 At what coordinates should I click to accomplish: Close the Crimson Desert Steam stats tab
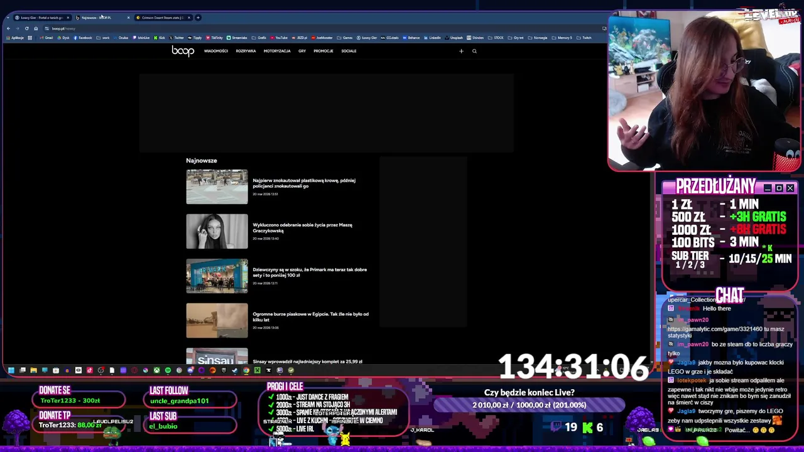189,18
